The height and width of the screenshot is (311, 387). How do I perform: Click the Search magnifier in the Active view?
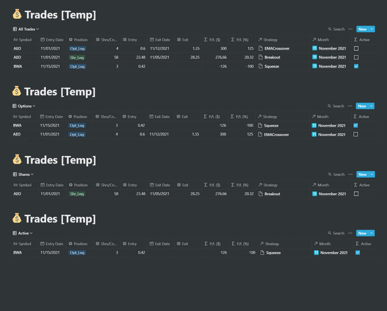(x=330, y=233)
